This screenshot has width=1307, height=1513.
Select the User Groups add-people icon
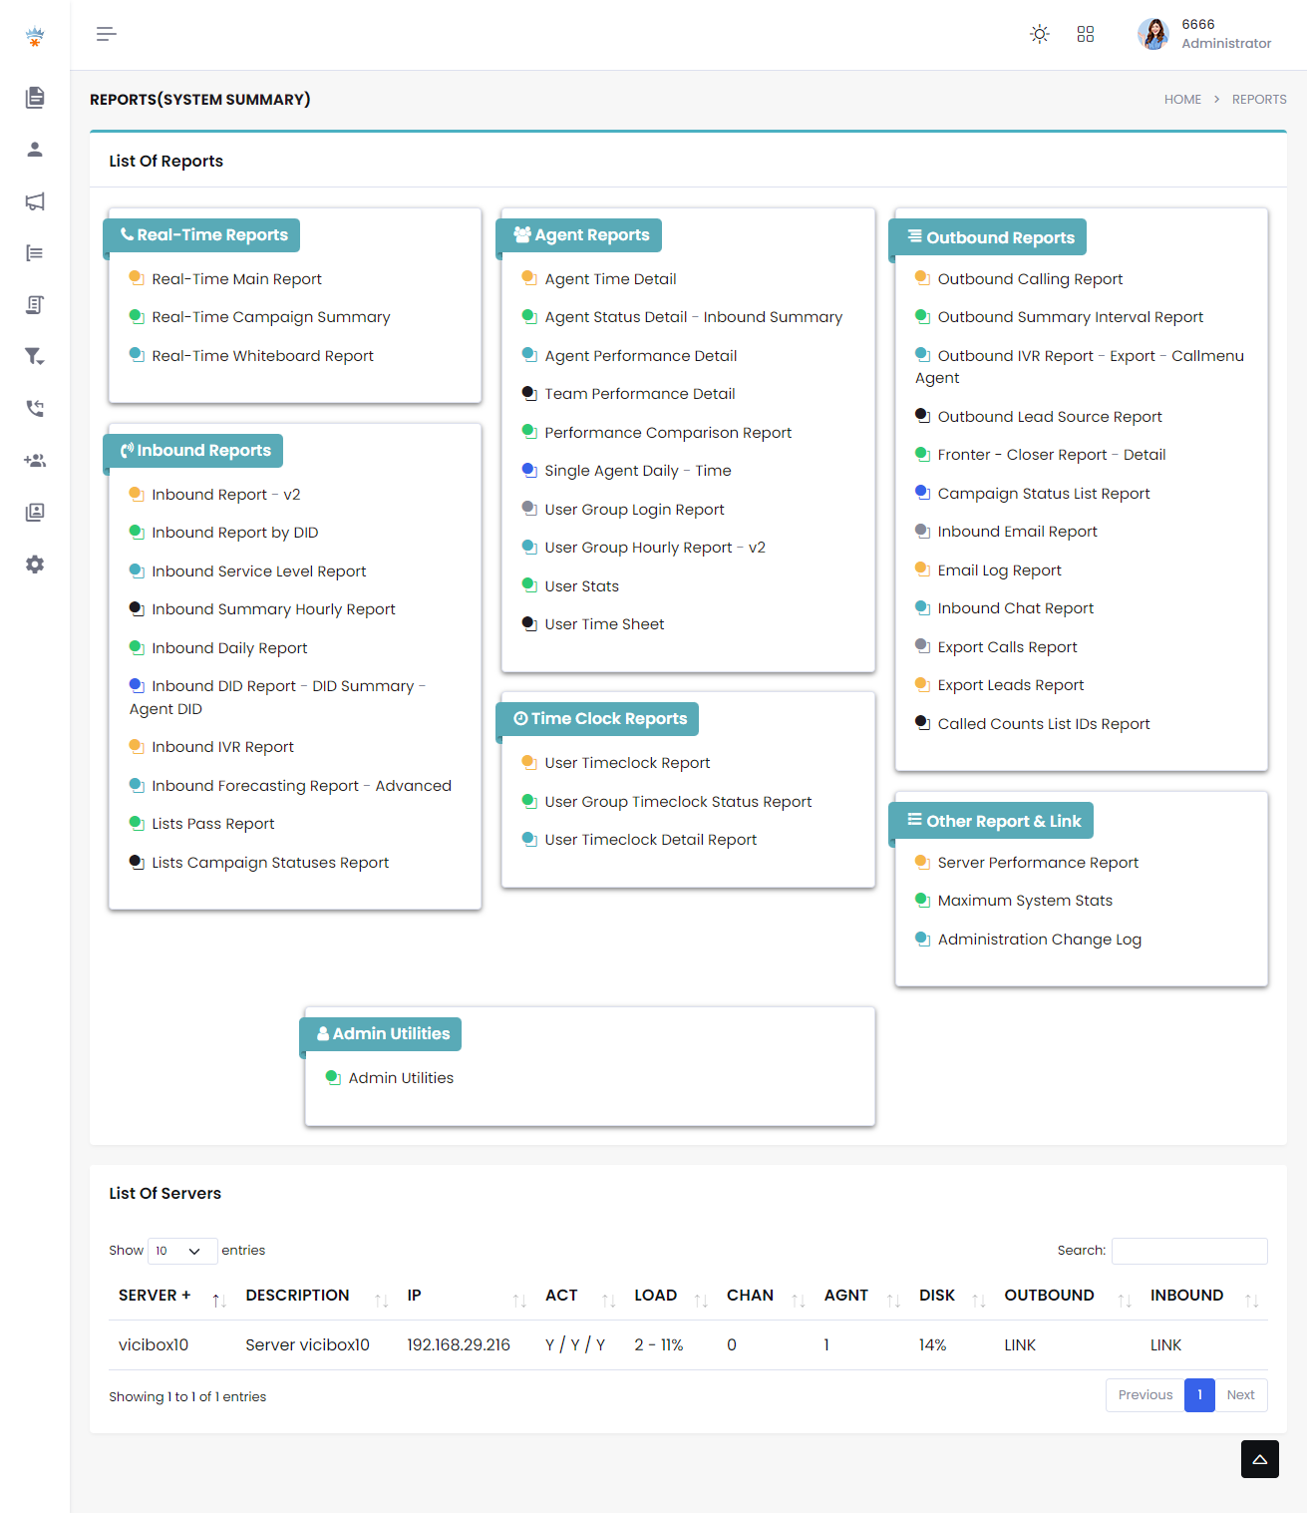click(x=35, y=460)
